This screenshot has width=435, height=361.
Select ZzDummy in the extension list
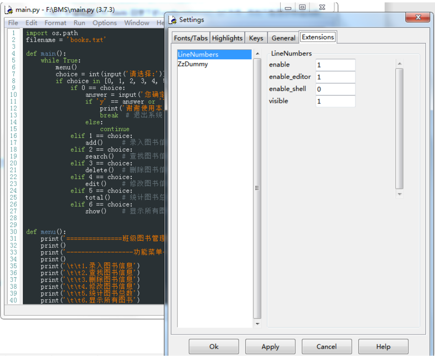(x=214, y=64)
